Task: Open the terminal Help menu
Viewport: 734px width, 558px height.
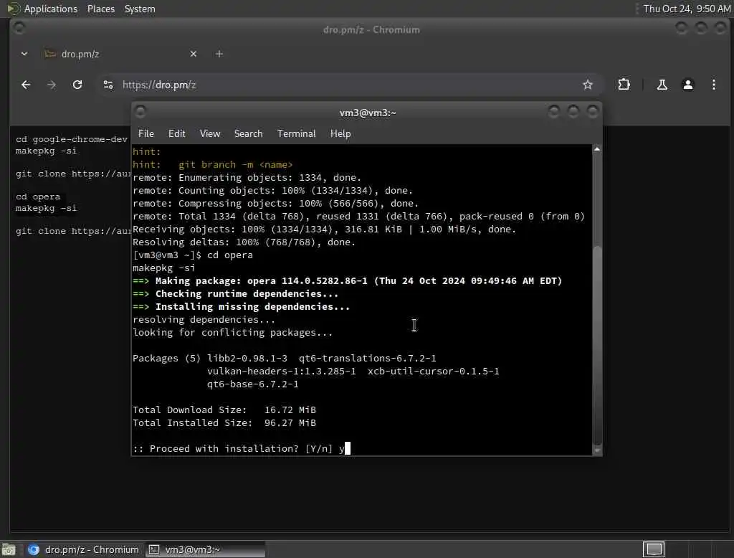Action: [x=340, y=133]
